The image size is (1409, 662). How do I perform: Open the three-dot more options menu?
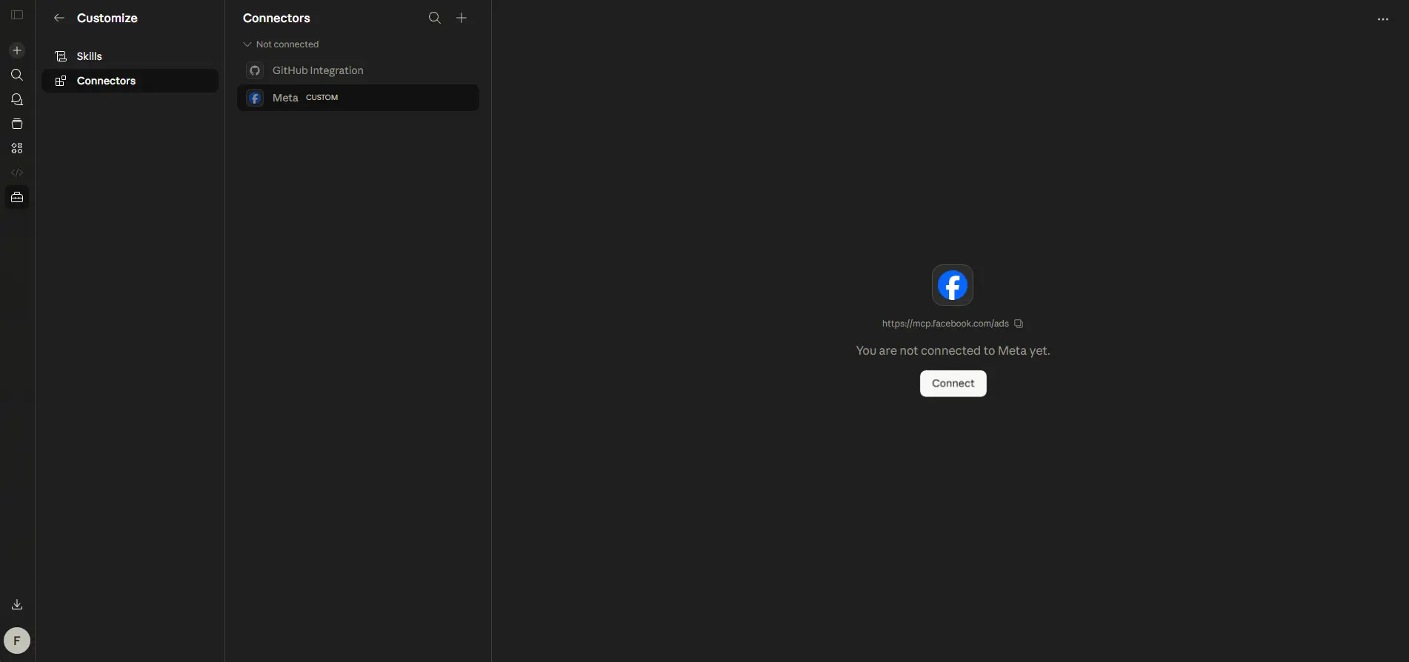[x=1383, y=19]
